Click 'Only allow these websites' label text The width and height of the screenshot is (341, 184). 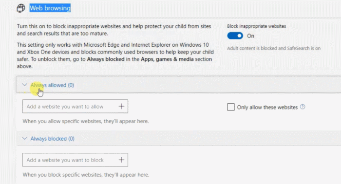click(x=267, y=107)
